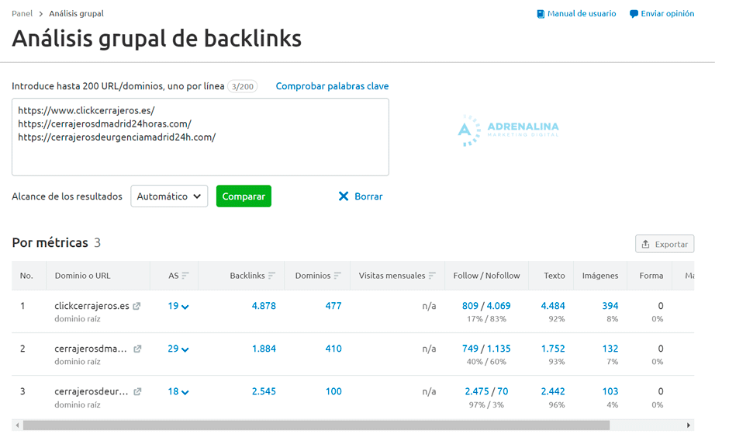Open the Enviar opinión link
Screen dimensions: 729x434
[x=667, y=13]
